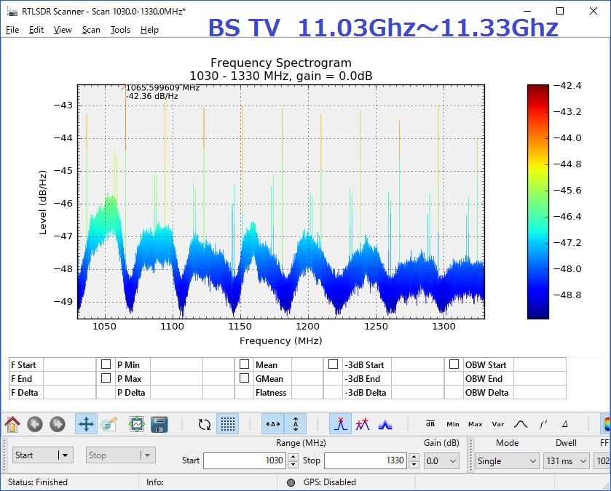
Task: Click the Flatness label
Action: [271, 392]
